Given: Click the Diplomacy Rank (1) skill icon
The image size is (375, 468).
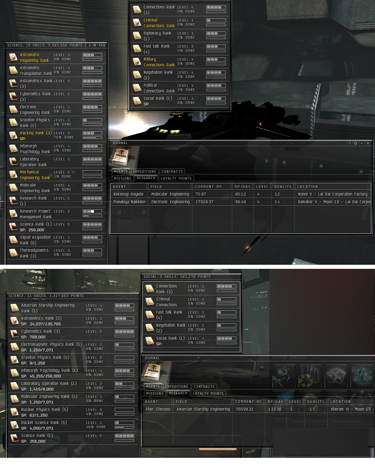Looking at the screenshot, I should coord(137,36).
